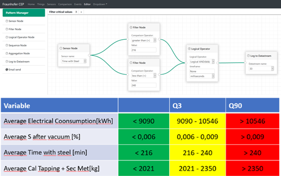Click icon beside Email send item
Image resolution: width=281 pixels, height=176 pixels.
click(7, 69)
